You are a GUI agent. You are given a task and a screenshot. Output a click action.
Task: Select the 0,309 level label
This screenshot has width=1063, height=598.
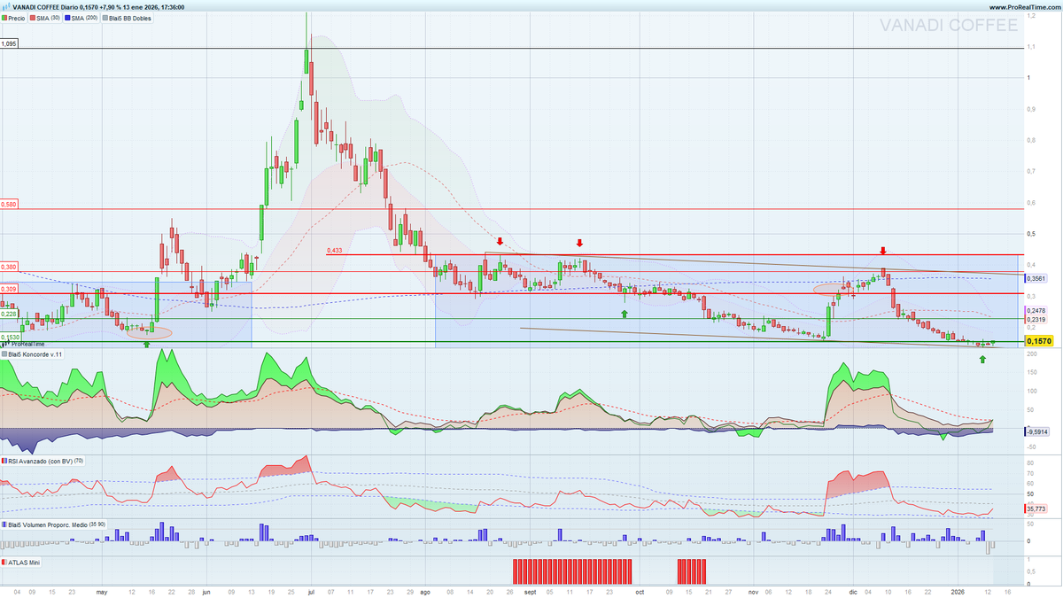pos(9,289)
